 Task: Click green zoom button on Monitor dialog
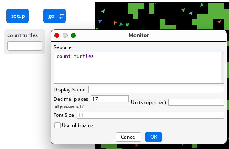73,35
